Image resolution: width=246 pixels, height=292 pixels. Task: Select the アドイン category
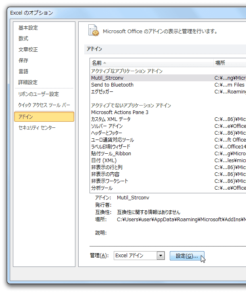[x=44, y=117]
